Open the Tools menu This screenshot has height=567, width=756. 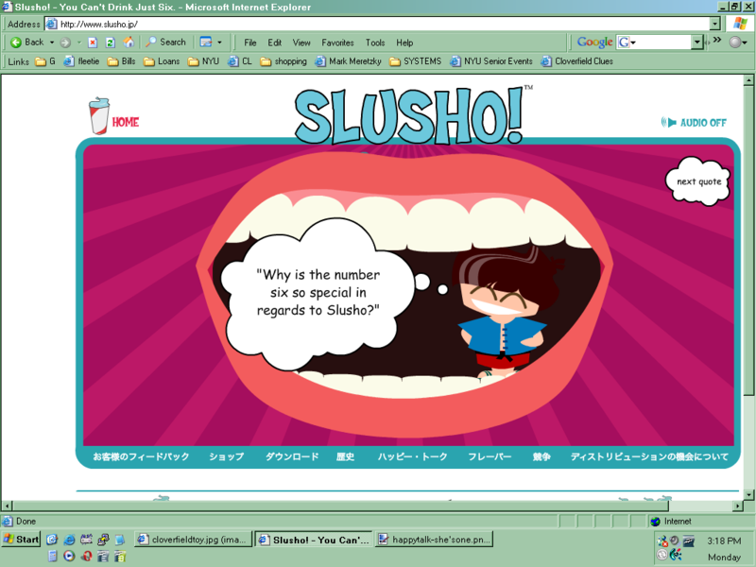tap(375, 43)
